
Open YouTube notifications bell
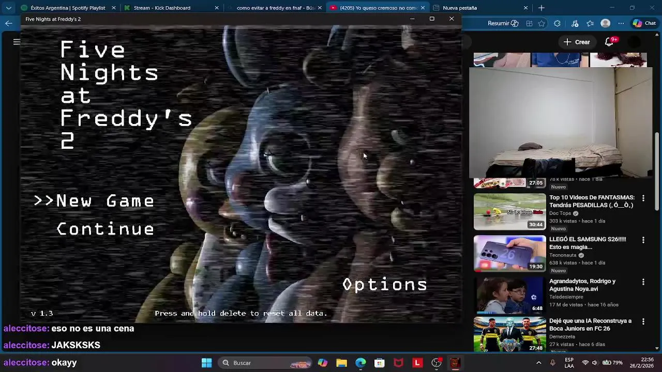click(x=609, y=42)
